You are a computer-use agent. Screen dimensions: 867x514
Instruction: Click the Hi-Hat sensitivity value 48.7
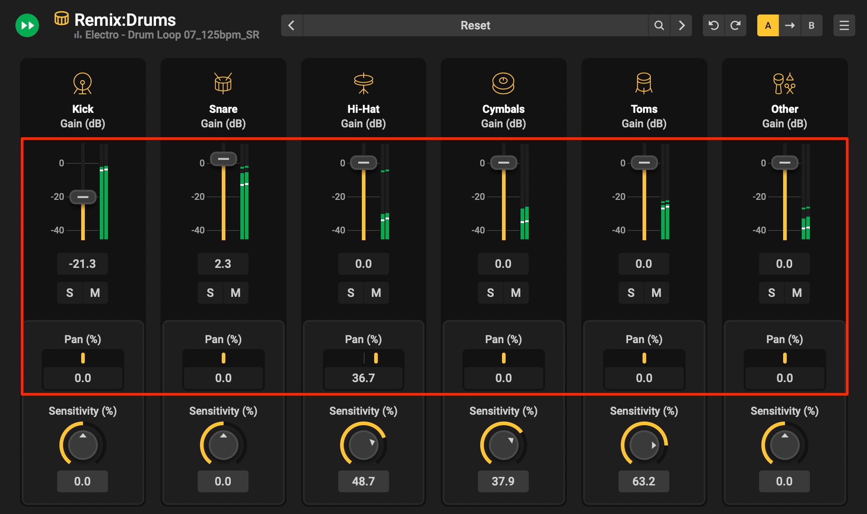click(364, 481)
